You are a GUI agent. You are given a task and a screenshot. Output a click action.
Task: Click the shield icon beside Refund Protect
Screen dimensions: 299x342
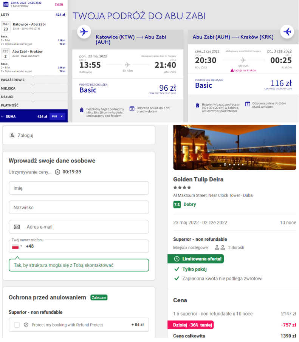26,325
